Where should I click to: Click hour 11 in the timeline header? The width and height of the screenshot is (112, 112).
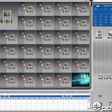coord(55,98)
